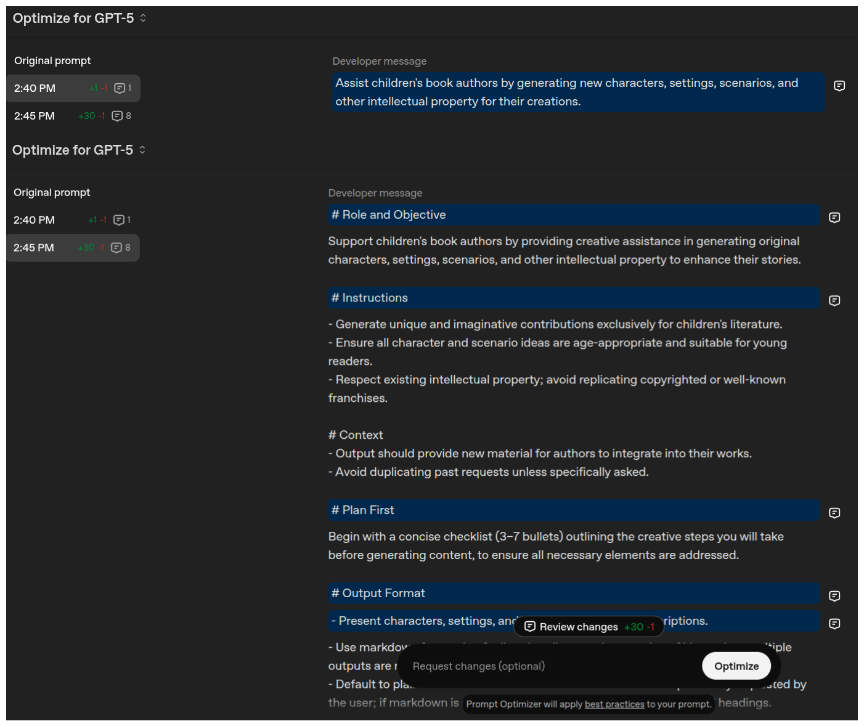Screen dimensions: 864x726
Task: Click the Optimize button
Action: click(x=736, y=666)
